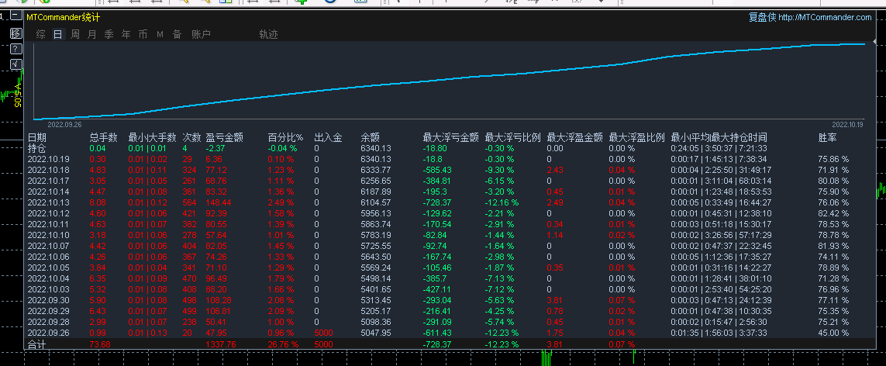Select the 币 currency tab

tap(143, 34)
